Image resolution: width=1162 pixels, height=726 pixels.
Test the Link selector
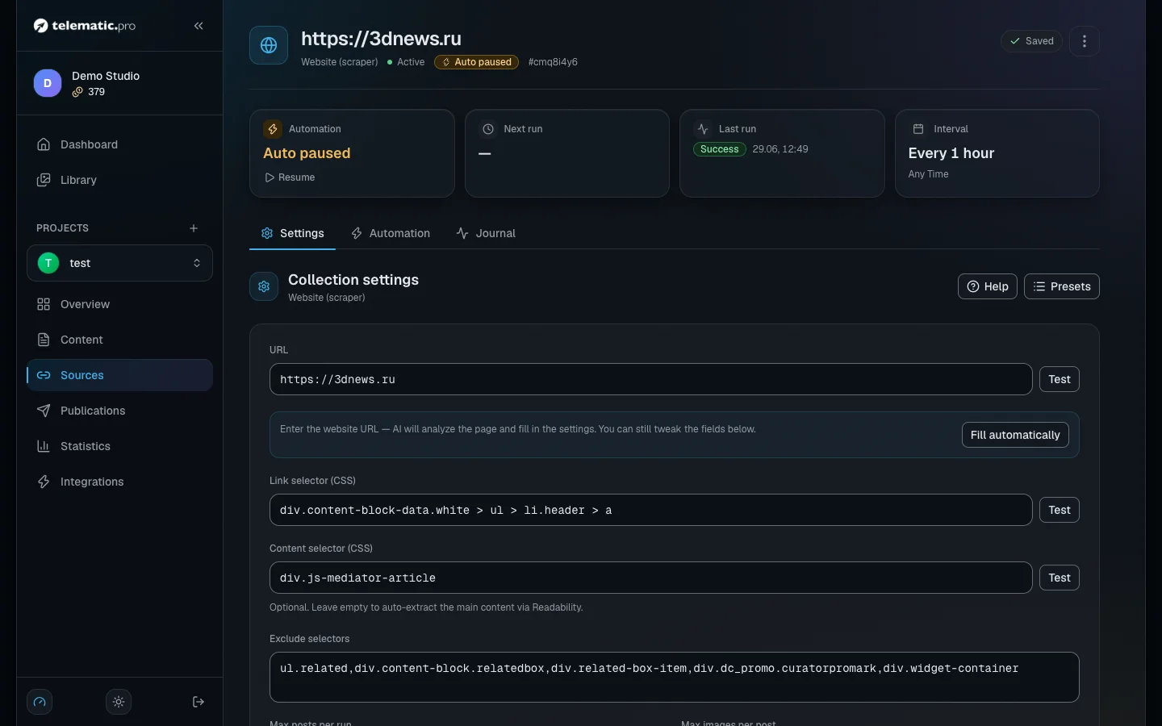pos(1060,510)
